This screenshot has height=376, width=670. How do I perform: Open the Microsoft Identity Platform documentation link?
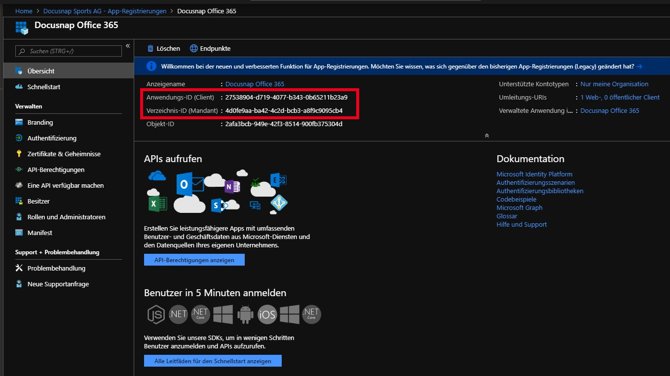point(534,174)
